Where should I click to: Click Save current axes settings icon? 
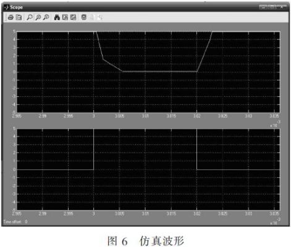coord(65,17)
